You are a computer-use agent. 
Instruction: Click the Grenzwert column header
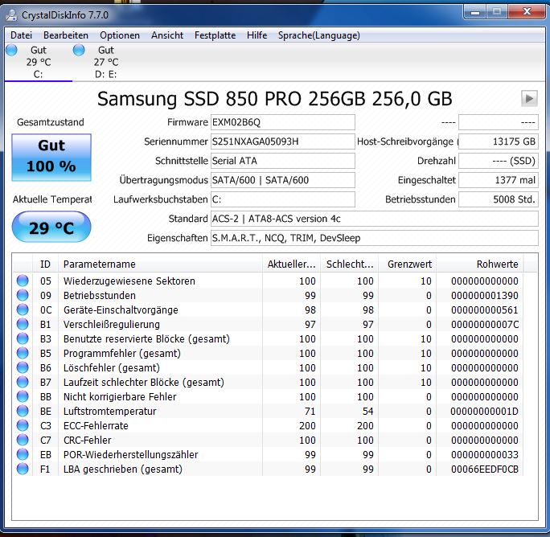(407, 264)
